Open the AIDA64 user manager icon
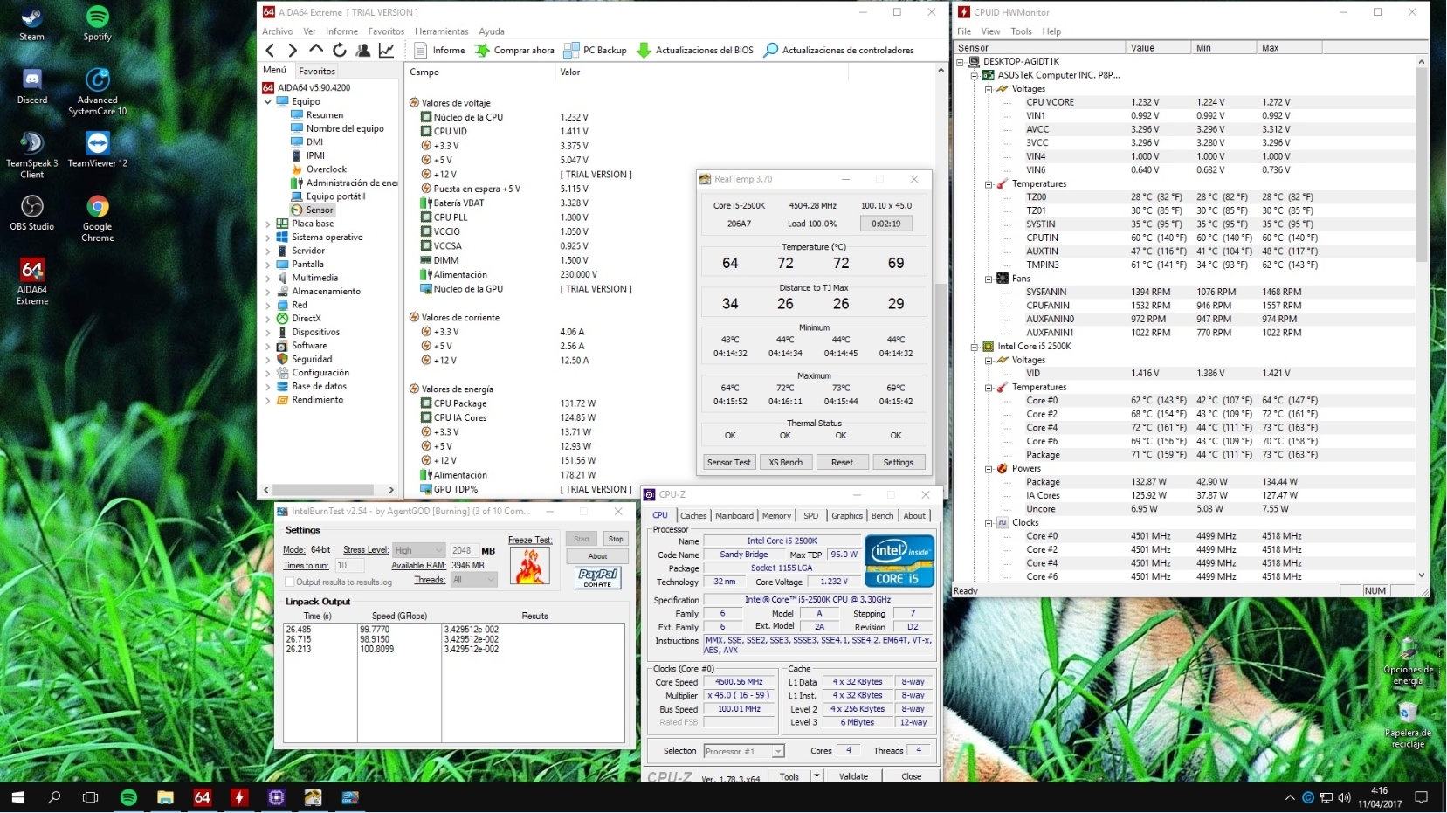The width and height of the screenshot is (1447, 813). click(363, 50)
